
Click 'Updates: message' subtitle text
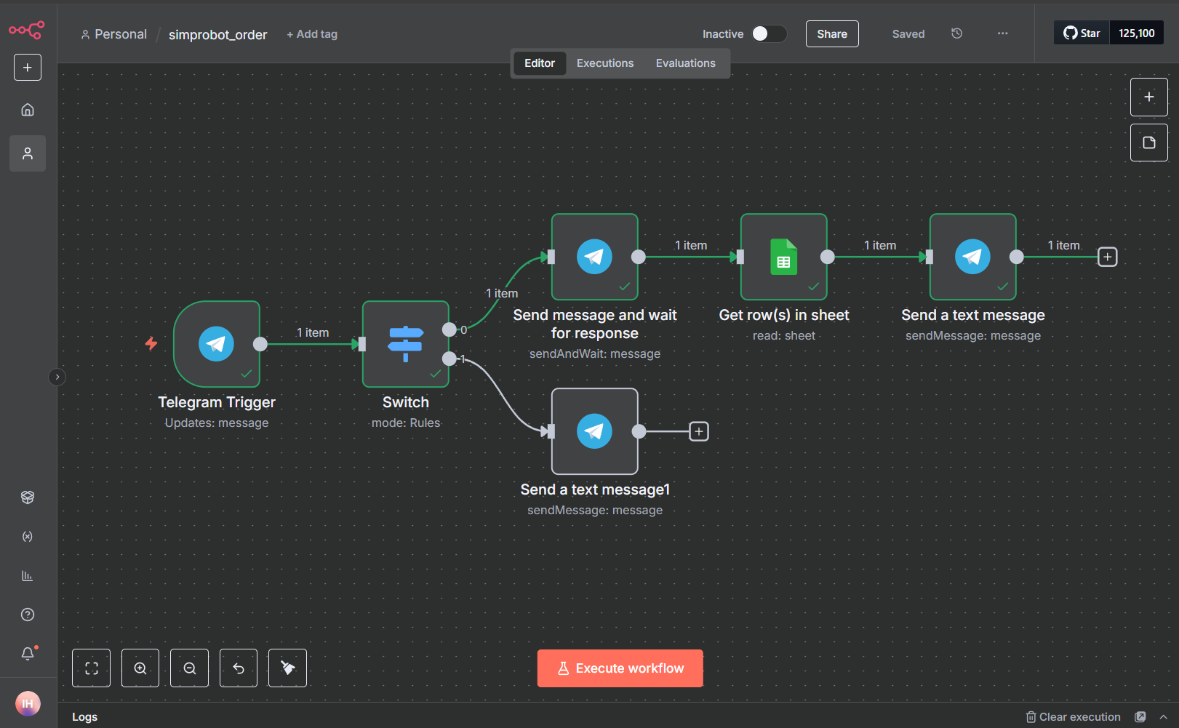217,423
